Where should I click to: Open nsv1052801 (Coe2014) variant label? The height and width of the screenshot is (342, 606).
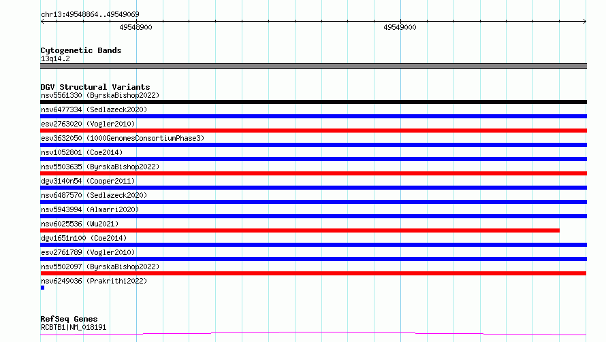(82, 152)
